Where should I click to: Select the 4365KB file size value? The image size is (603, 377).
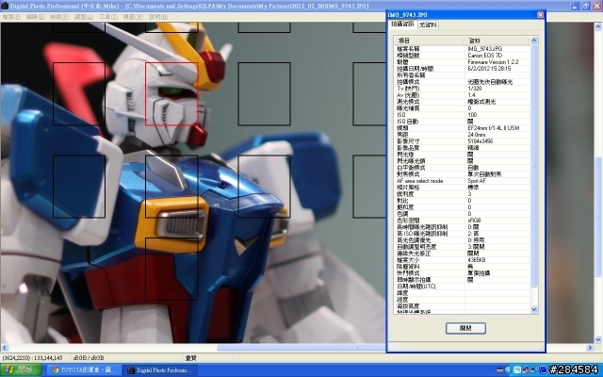pos(477,260)
